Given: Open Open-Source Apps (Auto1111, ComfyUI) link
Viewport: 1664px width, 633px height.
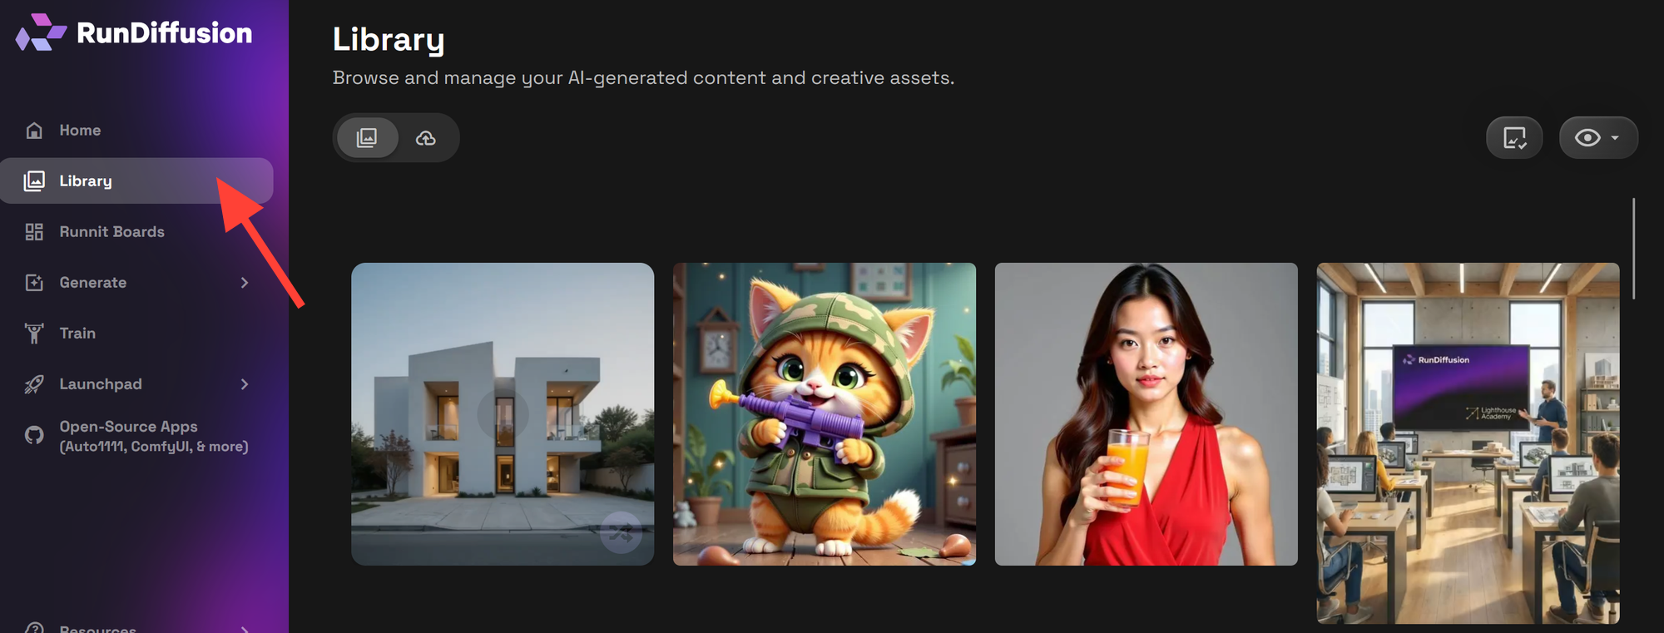Looking at the screenshot, I should (154, 437).
